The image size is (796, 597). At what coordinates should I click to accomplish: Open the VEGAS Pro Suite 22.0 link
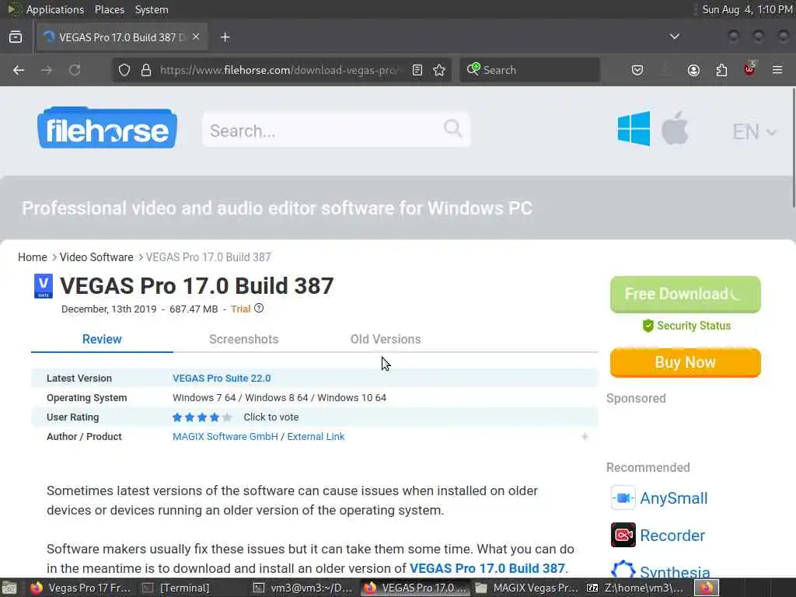222,379
